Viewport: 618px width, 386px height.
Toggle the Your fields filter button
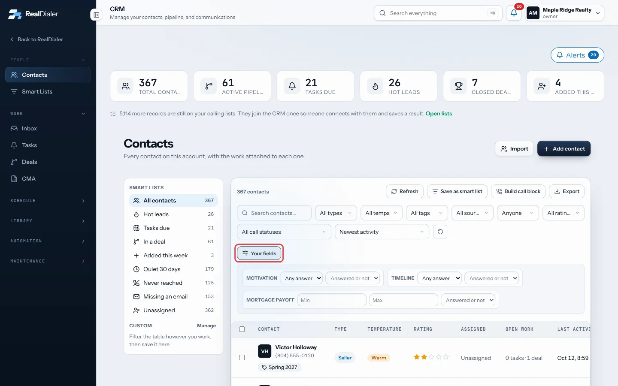click(x=259, y=253)
